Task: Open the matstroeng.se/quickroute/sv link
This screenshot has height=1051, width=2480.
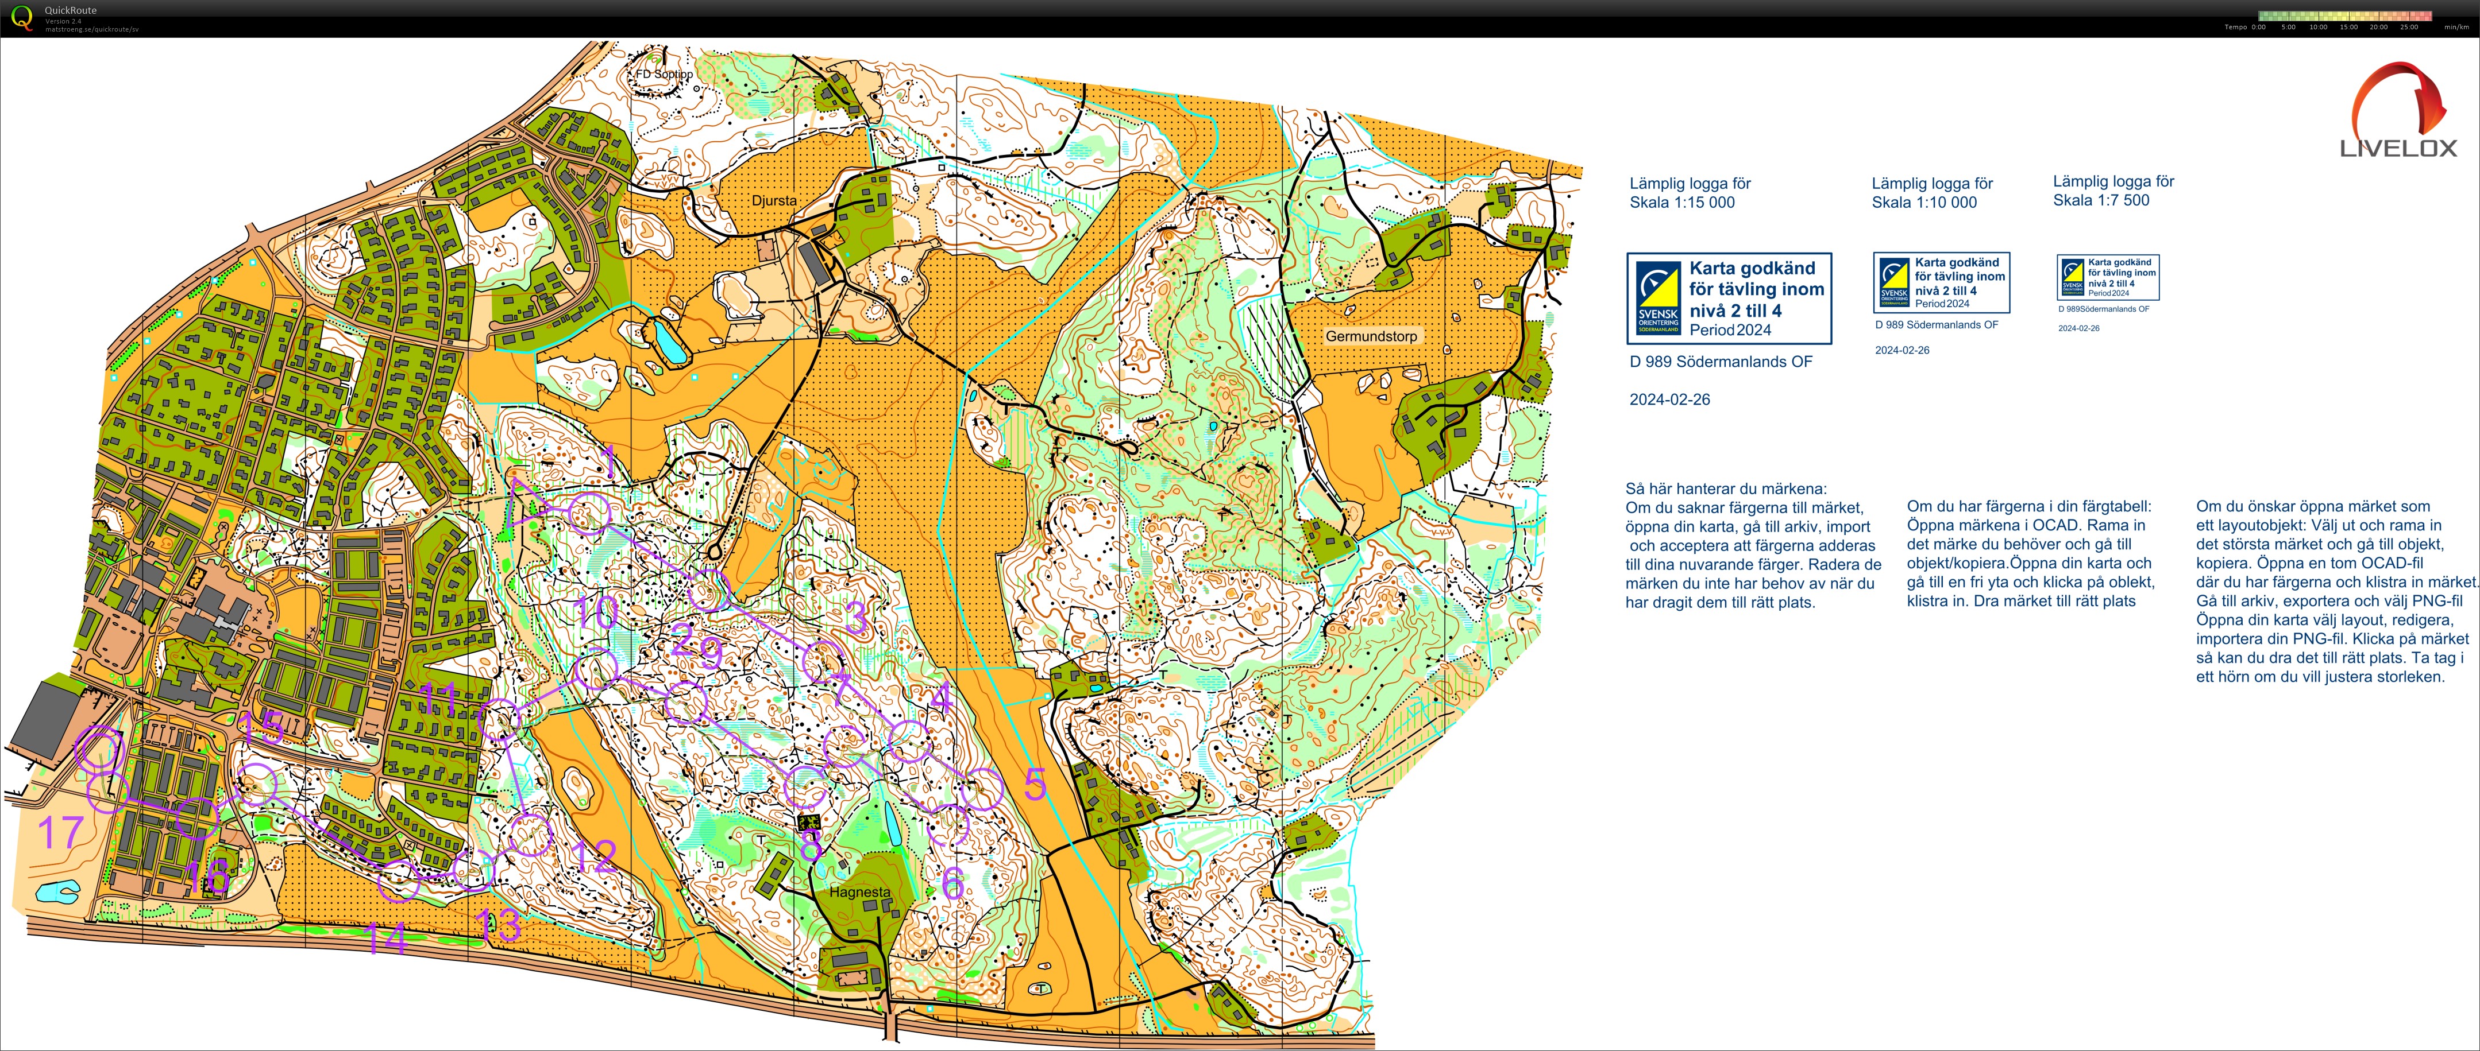Action: click(91, 29)
